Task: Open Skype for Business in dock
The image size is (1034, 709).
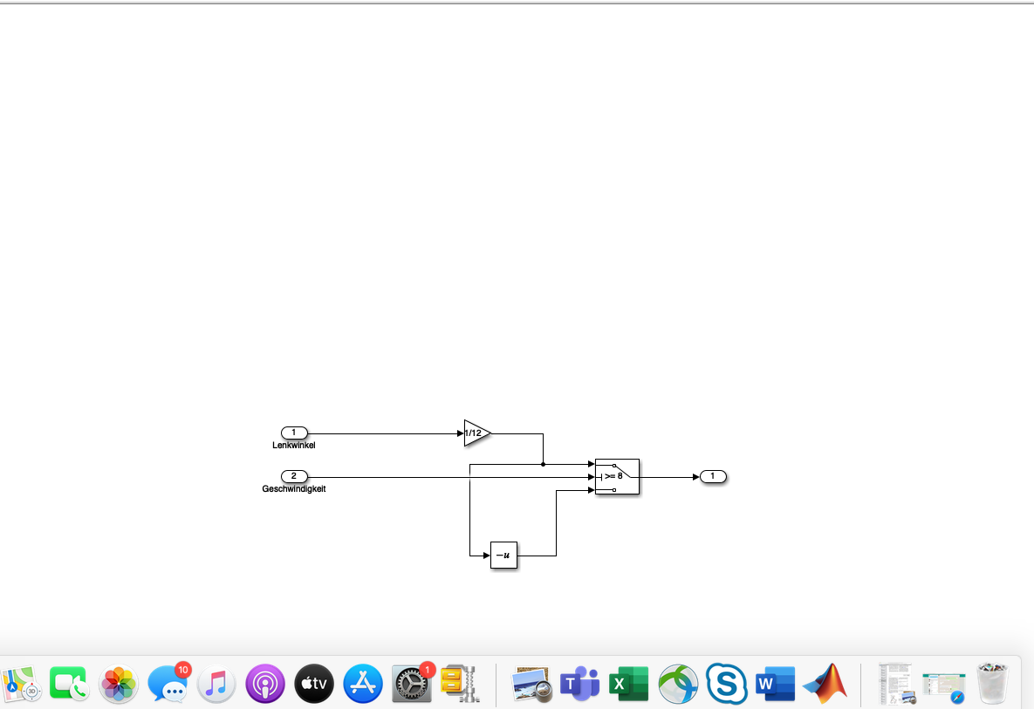Action: click(x=727, y=684)
